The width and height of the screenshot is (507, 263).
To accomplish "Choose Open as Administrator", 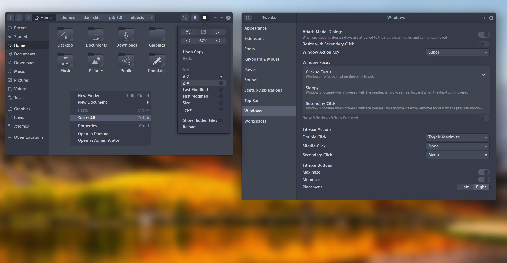I will point(111,140).
